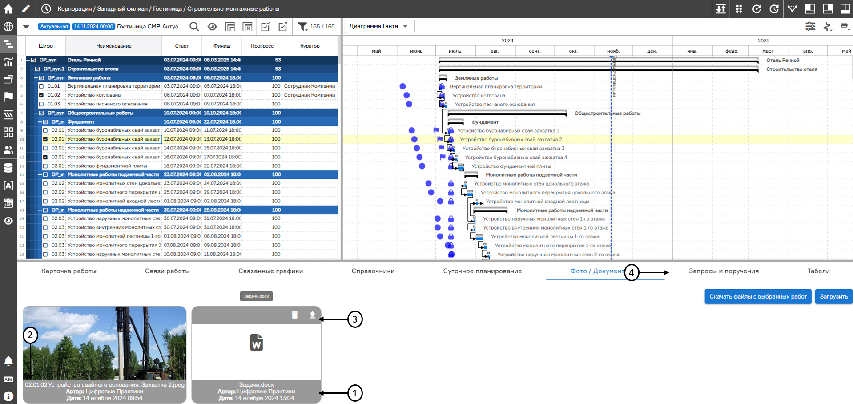
Task: Click the remove table columns icon
Action: click(248, 27)
